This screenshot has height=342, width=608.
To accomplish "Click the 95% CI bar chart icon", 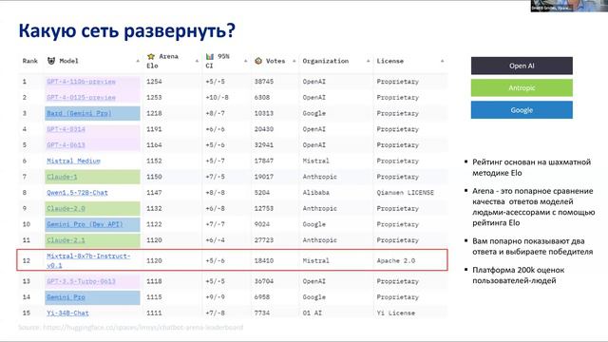I will (210, 57).
